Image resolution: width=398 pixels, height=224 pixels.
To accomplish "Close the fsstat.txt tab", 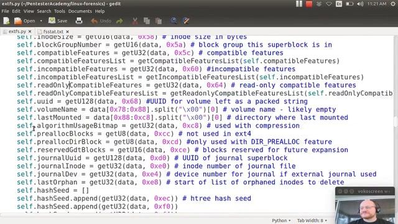I will click(67, 32).
